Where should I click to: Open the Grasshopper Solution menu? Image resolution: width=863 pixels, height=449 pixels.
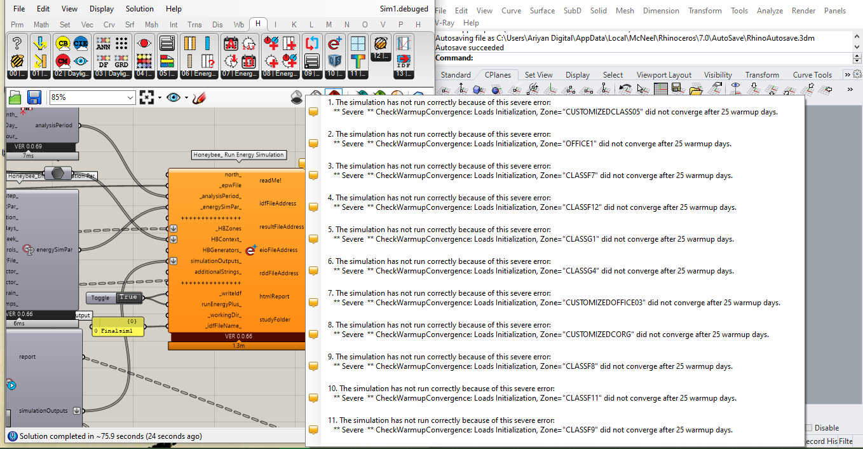[140, 9]
